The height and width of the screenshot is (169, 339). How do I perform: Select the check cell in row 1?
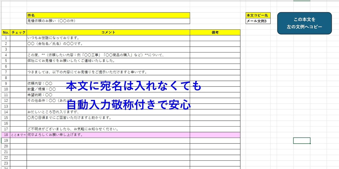(x=19, y=38)
